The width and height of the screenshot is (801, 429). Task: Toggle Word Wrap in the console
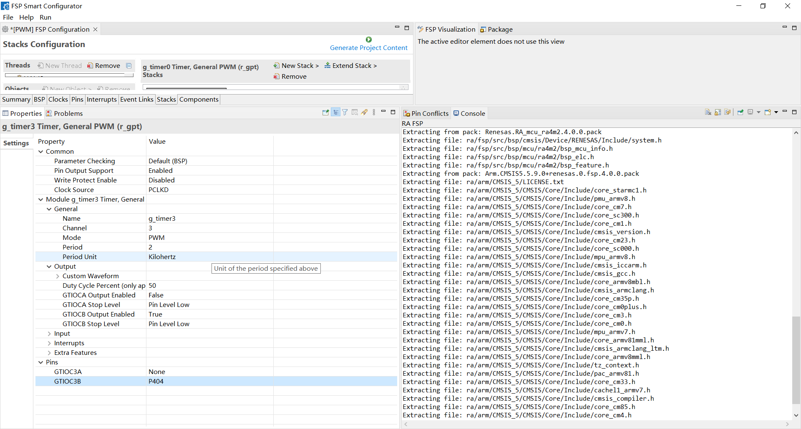click(728, 112)
